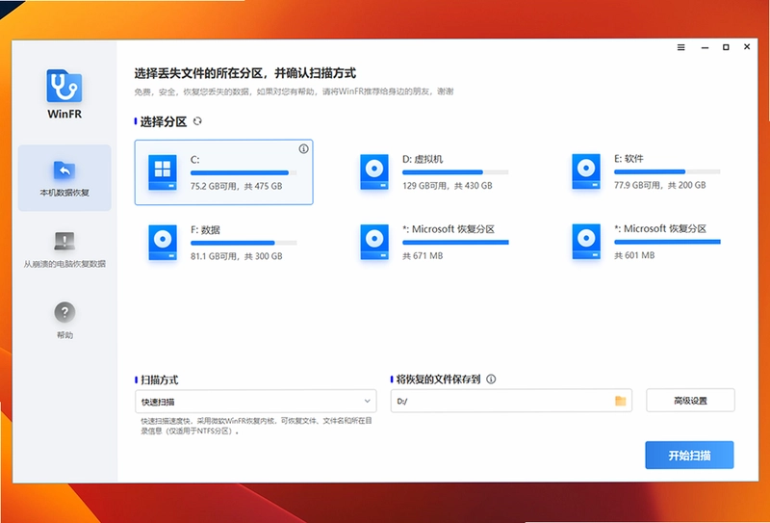Open the 快速扫描 scan mode dropdown
770x523 pixels.
click(x=256, y=401)
